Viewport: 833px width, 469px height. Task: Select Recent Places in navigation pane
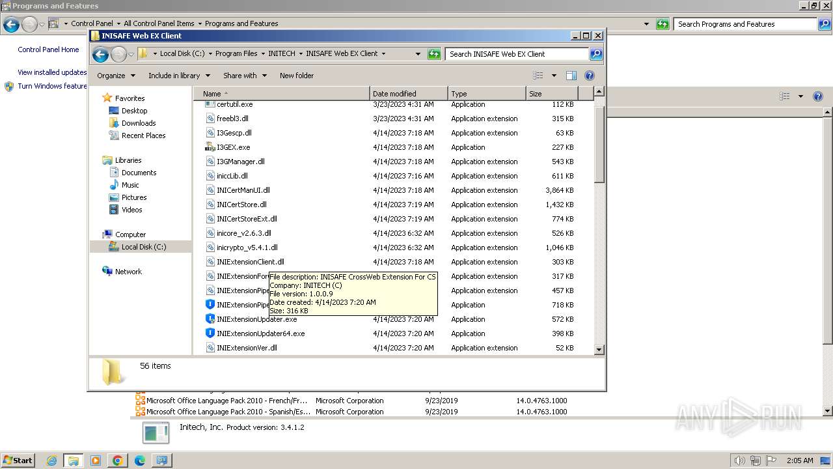point(143,135)
